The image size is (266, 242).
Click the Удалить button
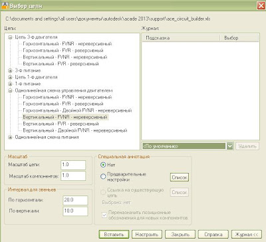[x=247, y=146]
